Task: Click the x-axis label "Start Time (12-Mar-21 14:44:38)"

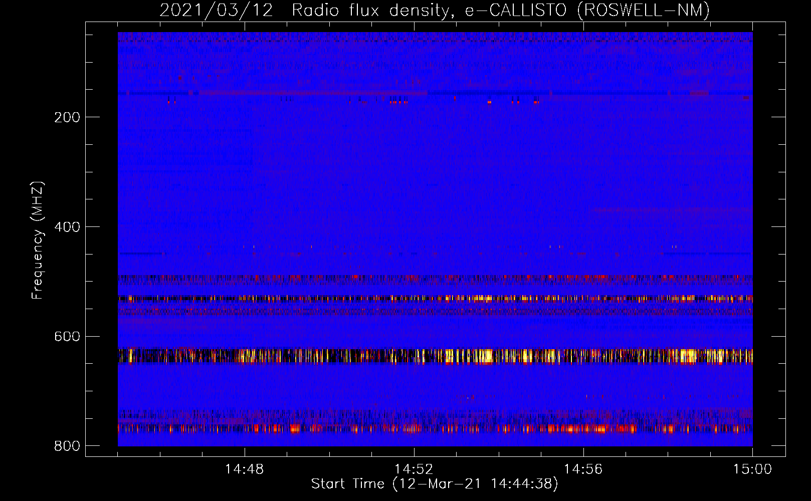Action: pos(435,484)
